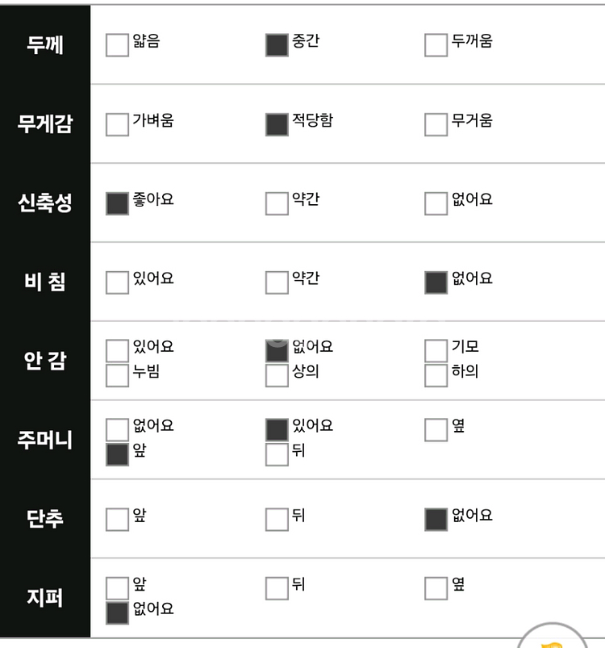Toggle the 적당함 weight checkbox

click(277, 124)
